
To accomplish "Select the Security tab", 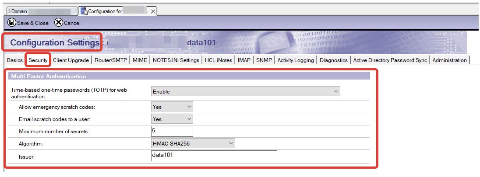I will click(38, 60).
